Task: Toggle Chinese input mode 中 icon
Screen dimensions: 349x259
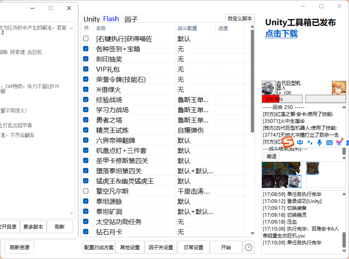Action: click(x=300, y=143)
